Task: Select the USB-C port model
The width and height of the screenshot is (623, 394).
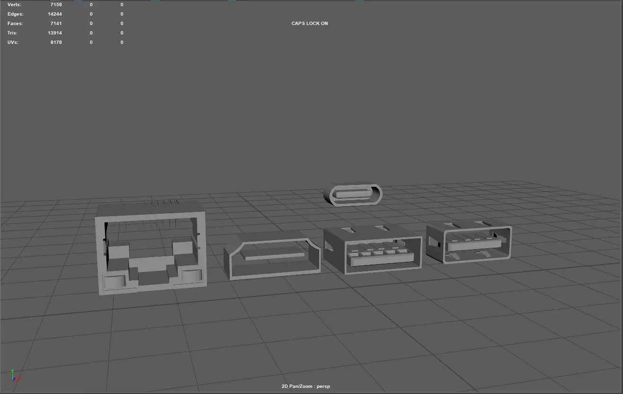Action: click(353, 194)
